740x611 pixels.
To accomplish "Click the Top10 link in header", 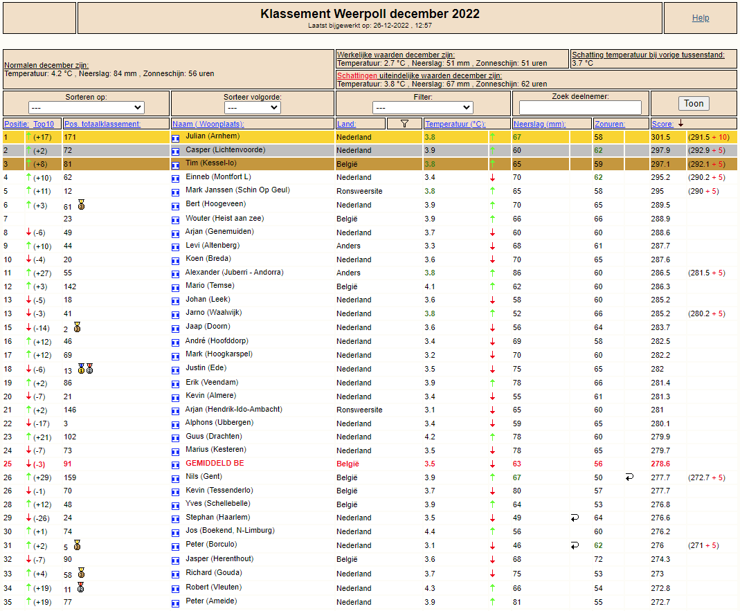I will pos(44,124).
